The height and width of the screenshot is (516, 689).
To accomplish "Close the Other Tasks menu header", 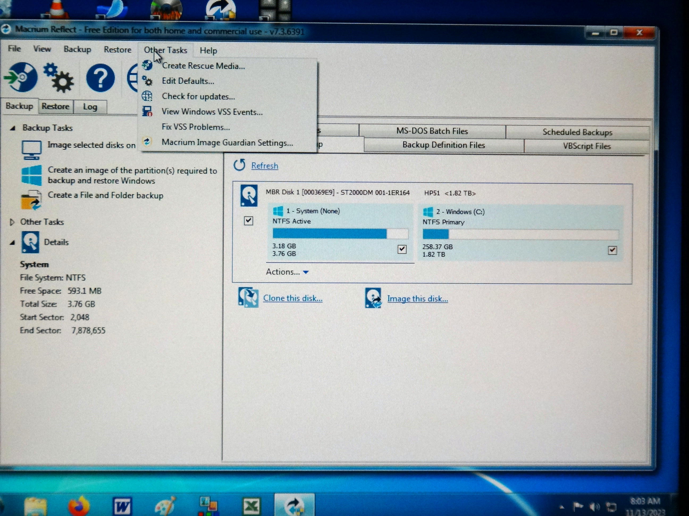I will [165, 50].
